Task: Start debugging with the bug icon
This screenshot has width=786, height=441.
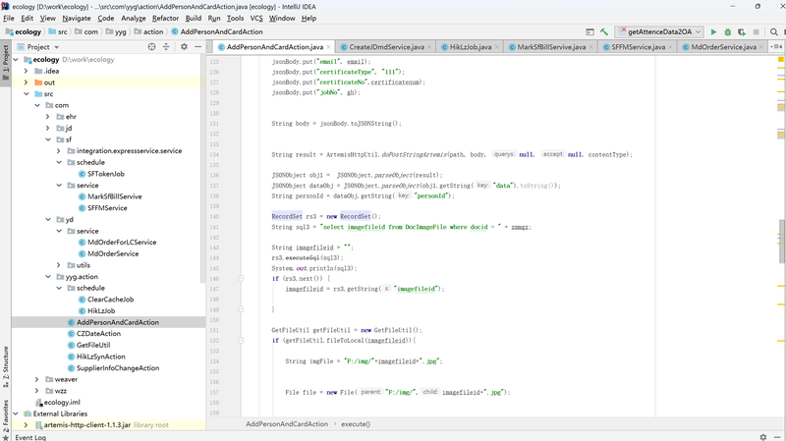Action: pyautogui.click(x=728, y=32)
